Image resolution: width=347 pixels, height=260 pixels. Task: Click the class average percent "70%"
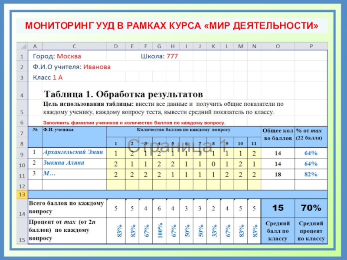point(311,208)
